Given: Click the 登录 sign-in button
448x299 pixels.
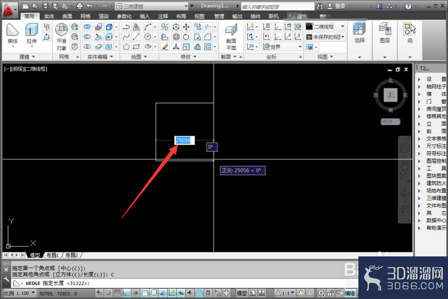Looking at the screenshot, I should point(336,6).
